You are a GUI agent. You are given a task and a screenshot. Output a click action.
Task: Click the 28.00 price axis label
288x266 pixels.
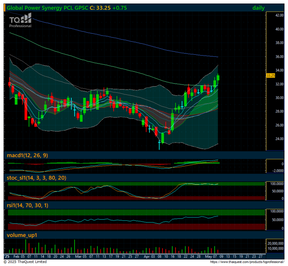coord(279,111)
